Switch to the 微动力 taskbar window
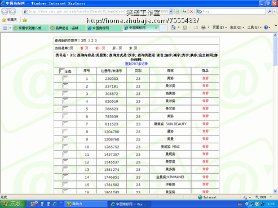The width and height of the screenshot is (278, 208). (86, 204)
